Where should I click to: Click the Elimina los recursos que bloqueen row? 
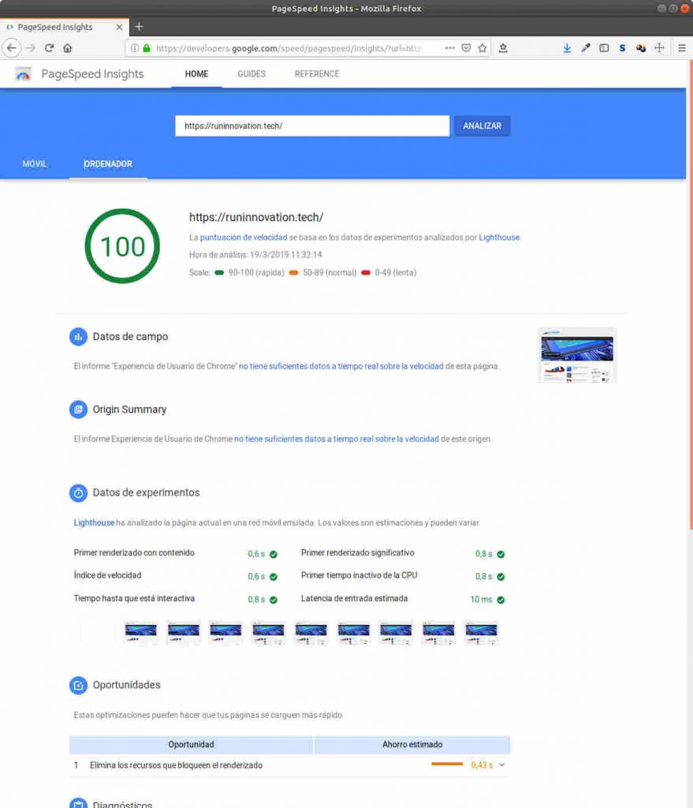(289, 765)
